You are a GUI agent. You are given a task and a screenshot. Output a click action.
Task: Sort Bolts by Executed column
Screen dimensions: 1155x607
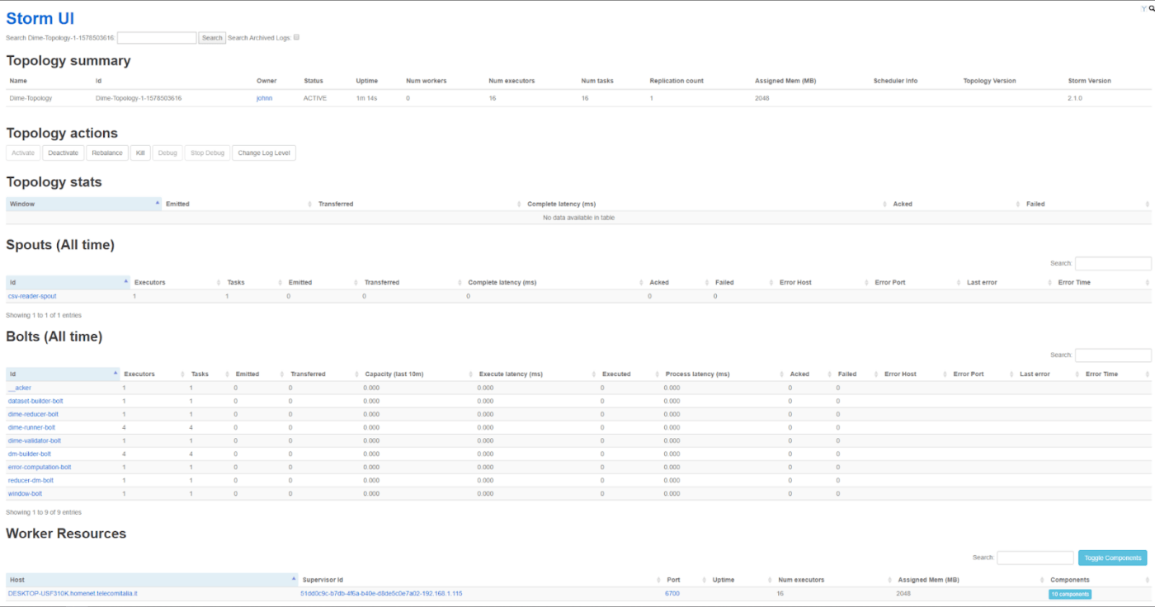click(629, 374)
